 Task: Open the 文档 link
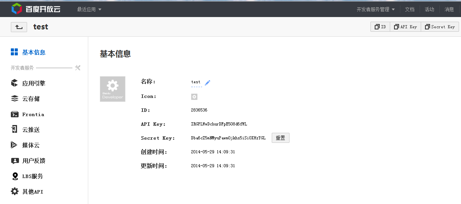tap(410, 9)
